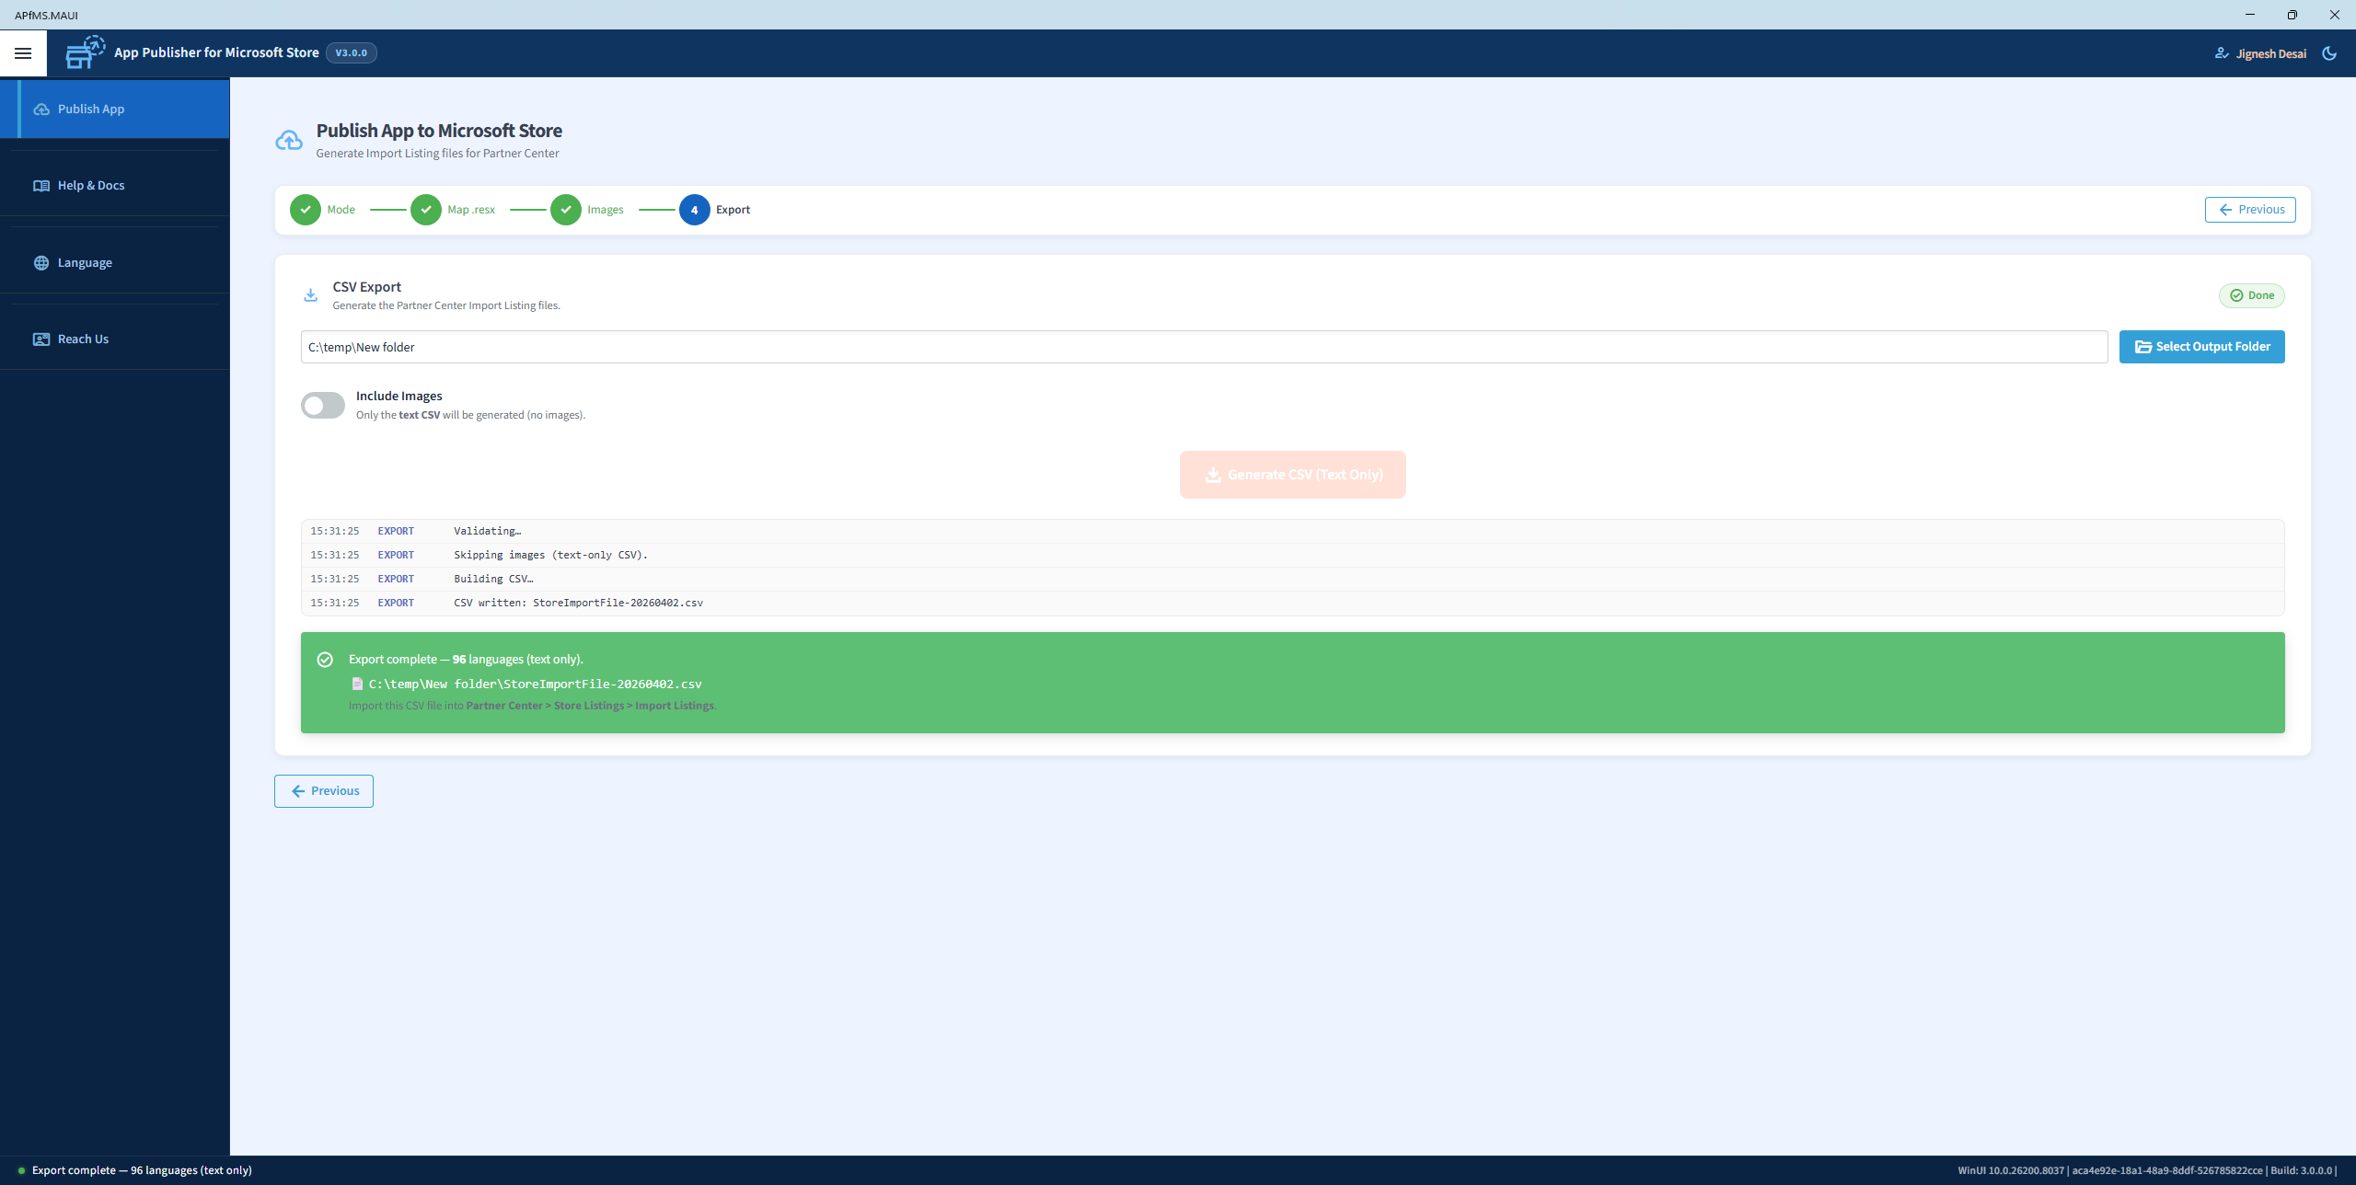Navigate to the Images step
The image size is (2356, 1185).
pos(565,209)
